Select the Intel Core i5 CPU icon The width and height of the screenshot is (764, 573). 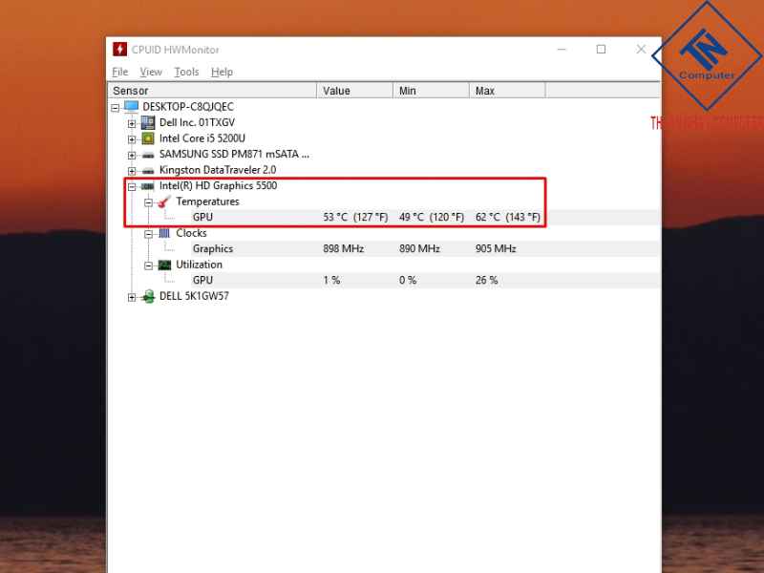click(x=148, y=138)
